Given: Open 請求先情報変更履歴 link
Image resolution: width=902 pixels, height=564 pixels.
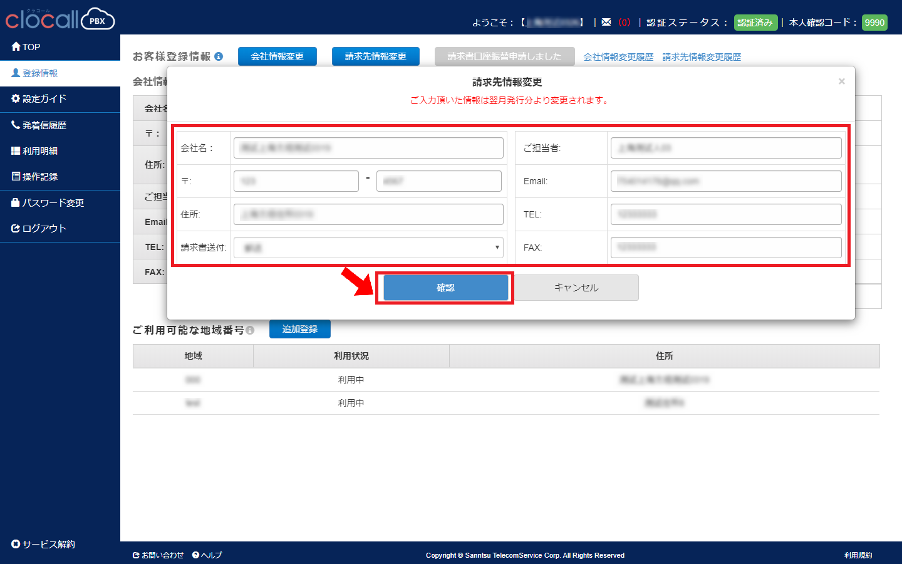Looking at the screenshot, I should (702, 57).
